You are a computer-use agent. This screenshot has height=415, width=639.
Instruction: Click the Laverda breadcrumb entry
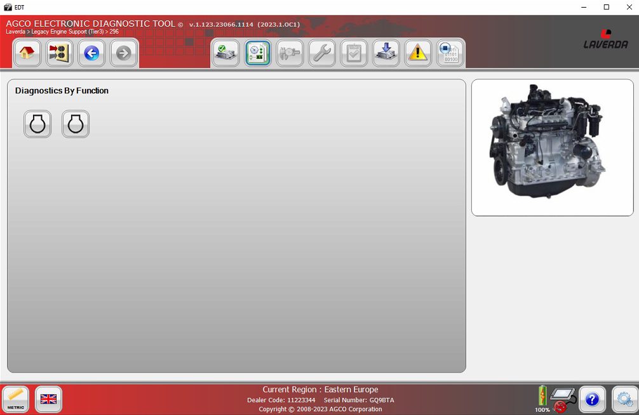(x=15, y=31)
